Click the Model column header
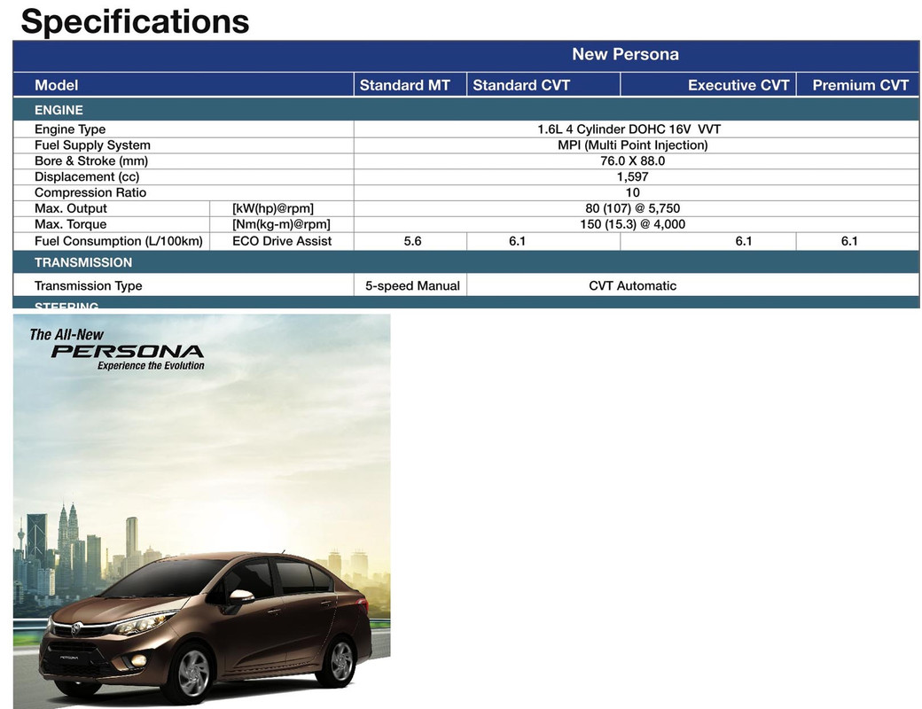The height and width of the screenshot is (709, 922). [57, 85]
